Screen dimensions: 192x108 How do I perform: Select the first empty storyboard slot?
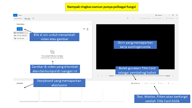pyautogui.click(x=29, y=95)
